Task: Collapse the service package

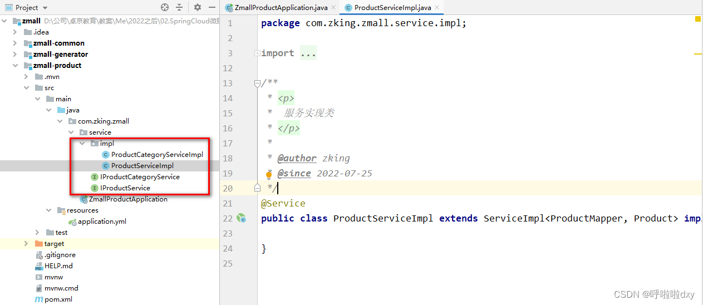Action: [71, 132]
